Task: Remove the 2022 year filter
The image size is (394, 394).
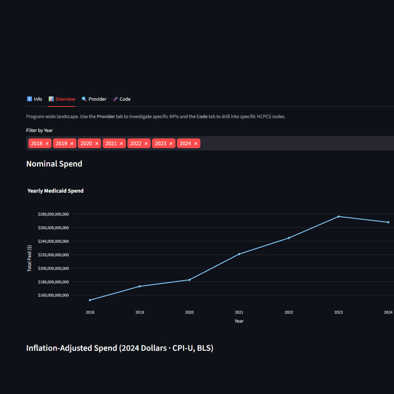Action: [146, 144]
